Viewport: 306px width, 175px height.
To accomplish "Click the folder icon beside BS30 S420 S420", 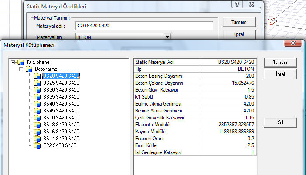I will (37, 90).
